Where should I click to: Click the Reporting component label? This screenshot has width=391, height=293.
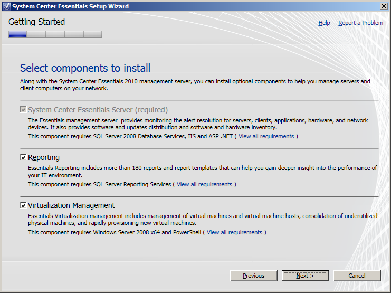(44, 157)
